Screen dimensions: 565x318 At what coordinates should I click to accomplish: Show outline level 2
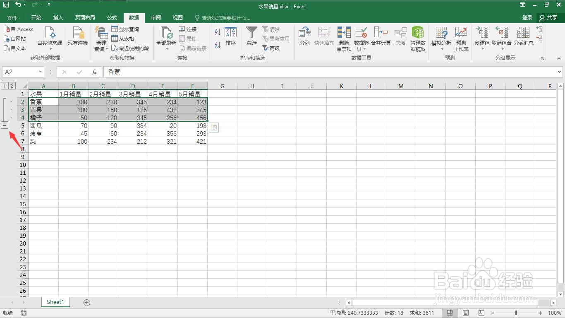point(12,86)
